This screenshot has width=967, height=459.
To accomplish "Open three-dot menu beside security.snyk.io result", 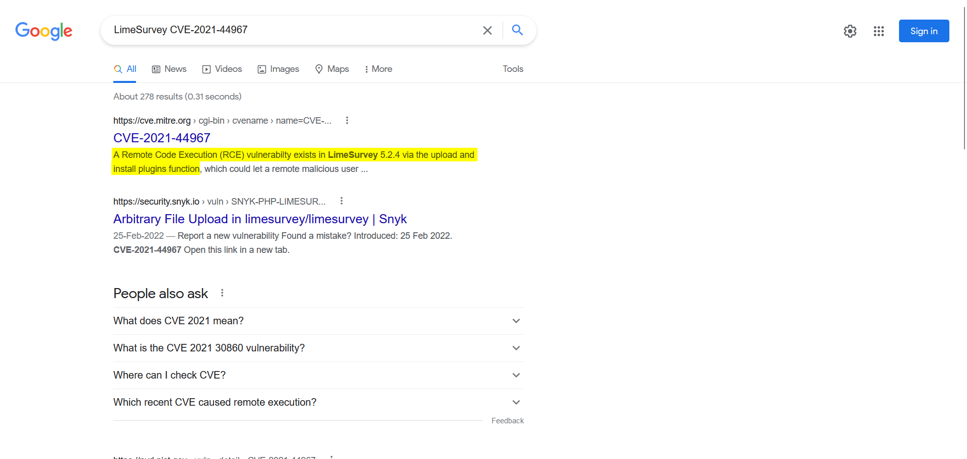I will pyautogui.click(x=341, y=201).
